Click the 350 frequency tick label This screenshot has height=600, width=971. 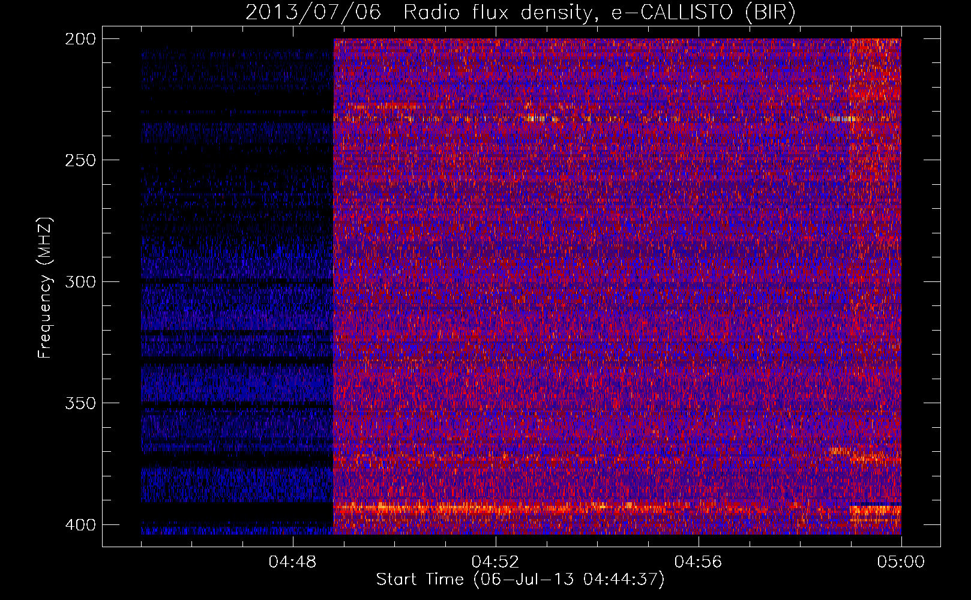pyautogui.click(x=80, y=403)
